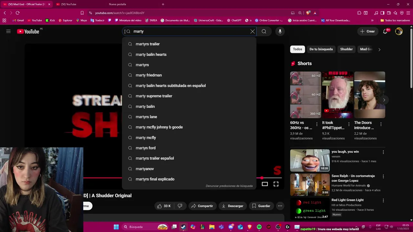Open the 'Save Ralph' video thumbnail
413x232 pixels.
click(310, 185)
